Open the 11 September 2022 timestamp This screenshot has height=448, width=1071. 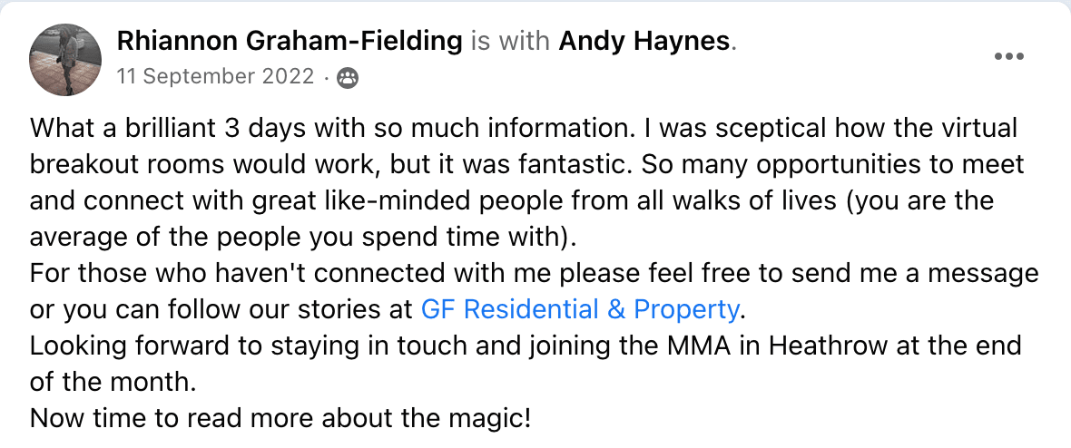[x=215, y=77]
